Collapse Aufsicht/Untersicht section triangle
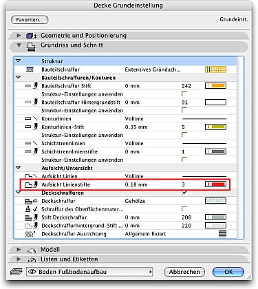The height and width of the screenshot is (289, 258). (18, 168)
